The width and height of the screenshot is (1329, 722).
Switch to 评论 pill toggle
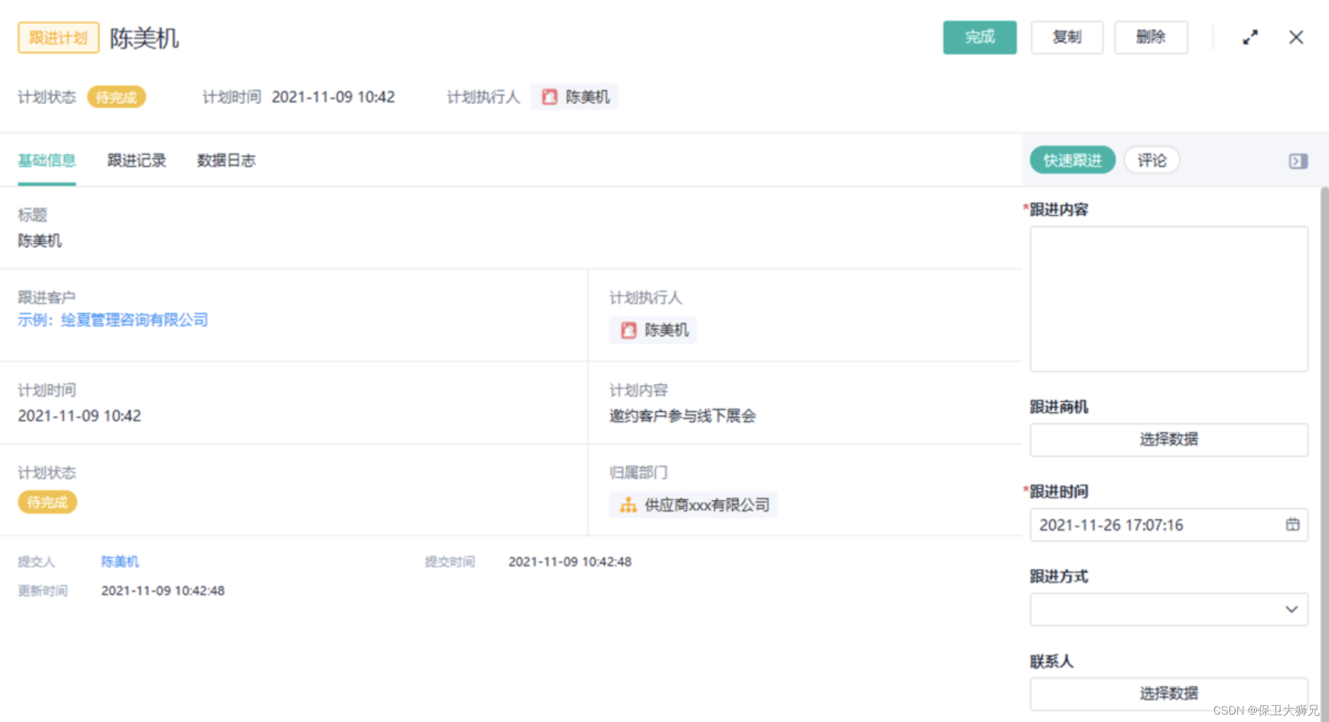point(1151,160)
